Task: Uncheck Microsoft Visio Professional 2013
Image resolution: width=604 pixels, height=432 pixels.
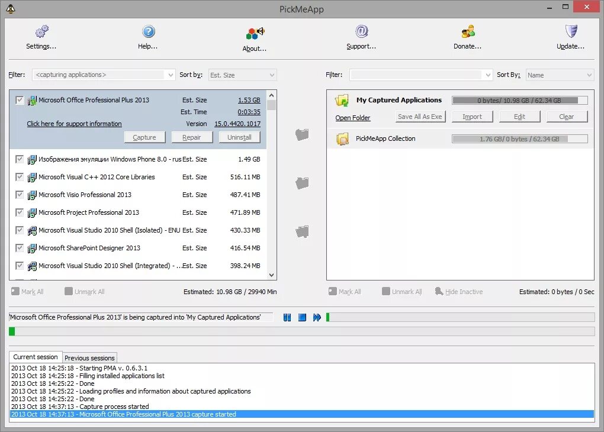Action: tap(20, 195)
